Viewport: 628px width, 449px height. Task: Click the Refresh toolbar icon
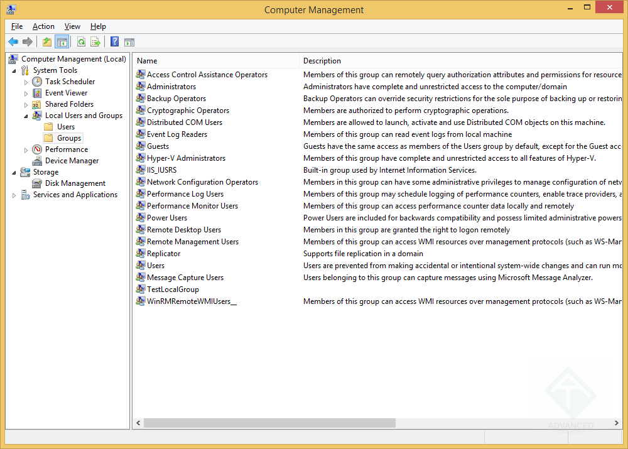[x=81, y=42]
